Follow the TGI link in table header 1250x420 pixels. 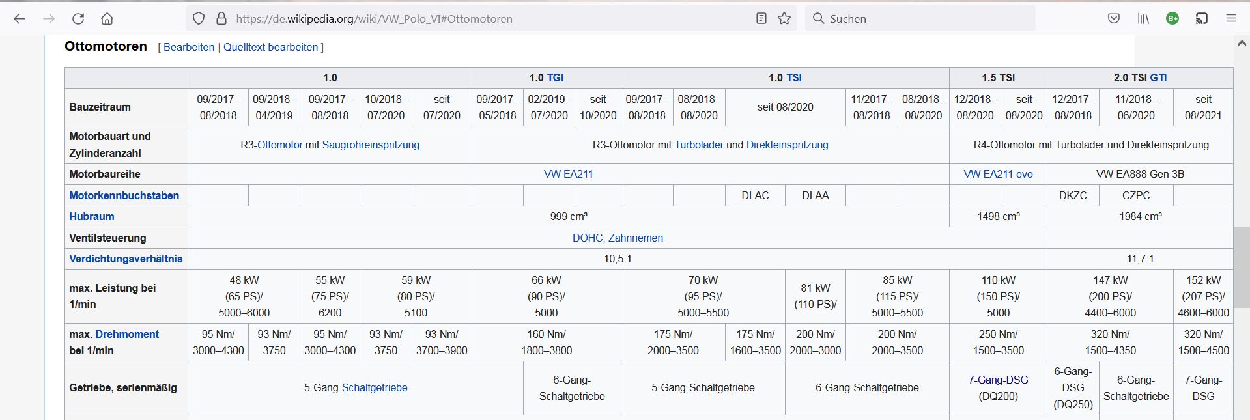click(x=555, y=77)
